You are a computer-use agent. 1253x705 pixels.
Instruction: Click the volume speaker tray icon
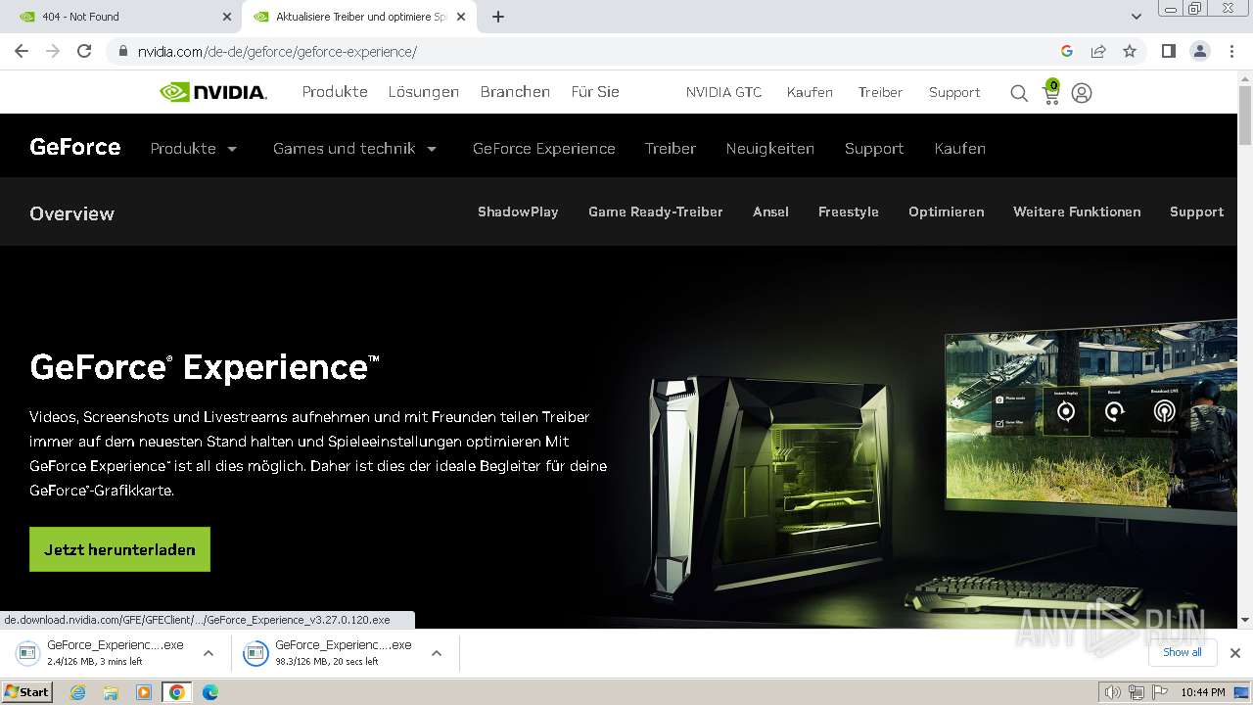coord(1112,692)
